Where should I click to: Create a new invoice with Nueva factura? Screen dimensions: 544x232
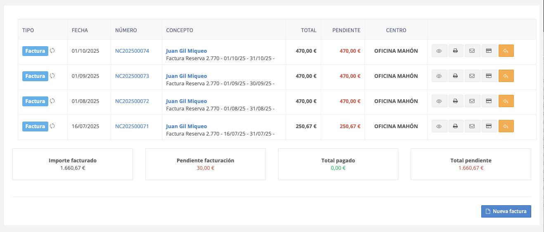[x=506, y=211]
